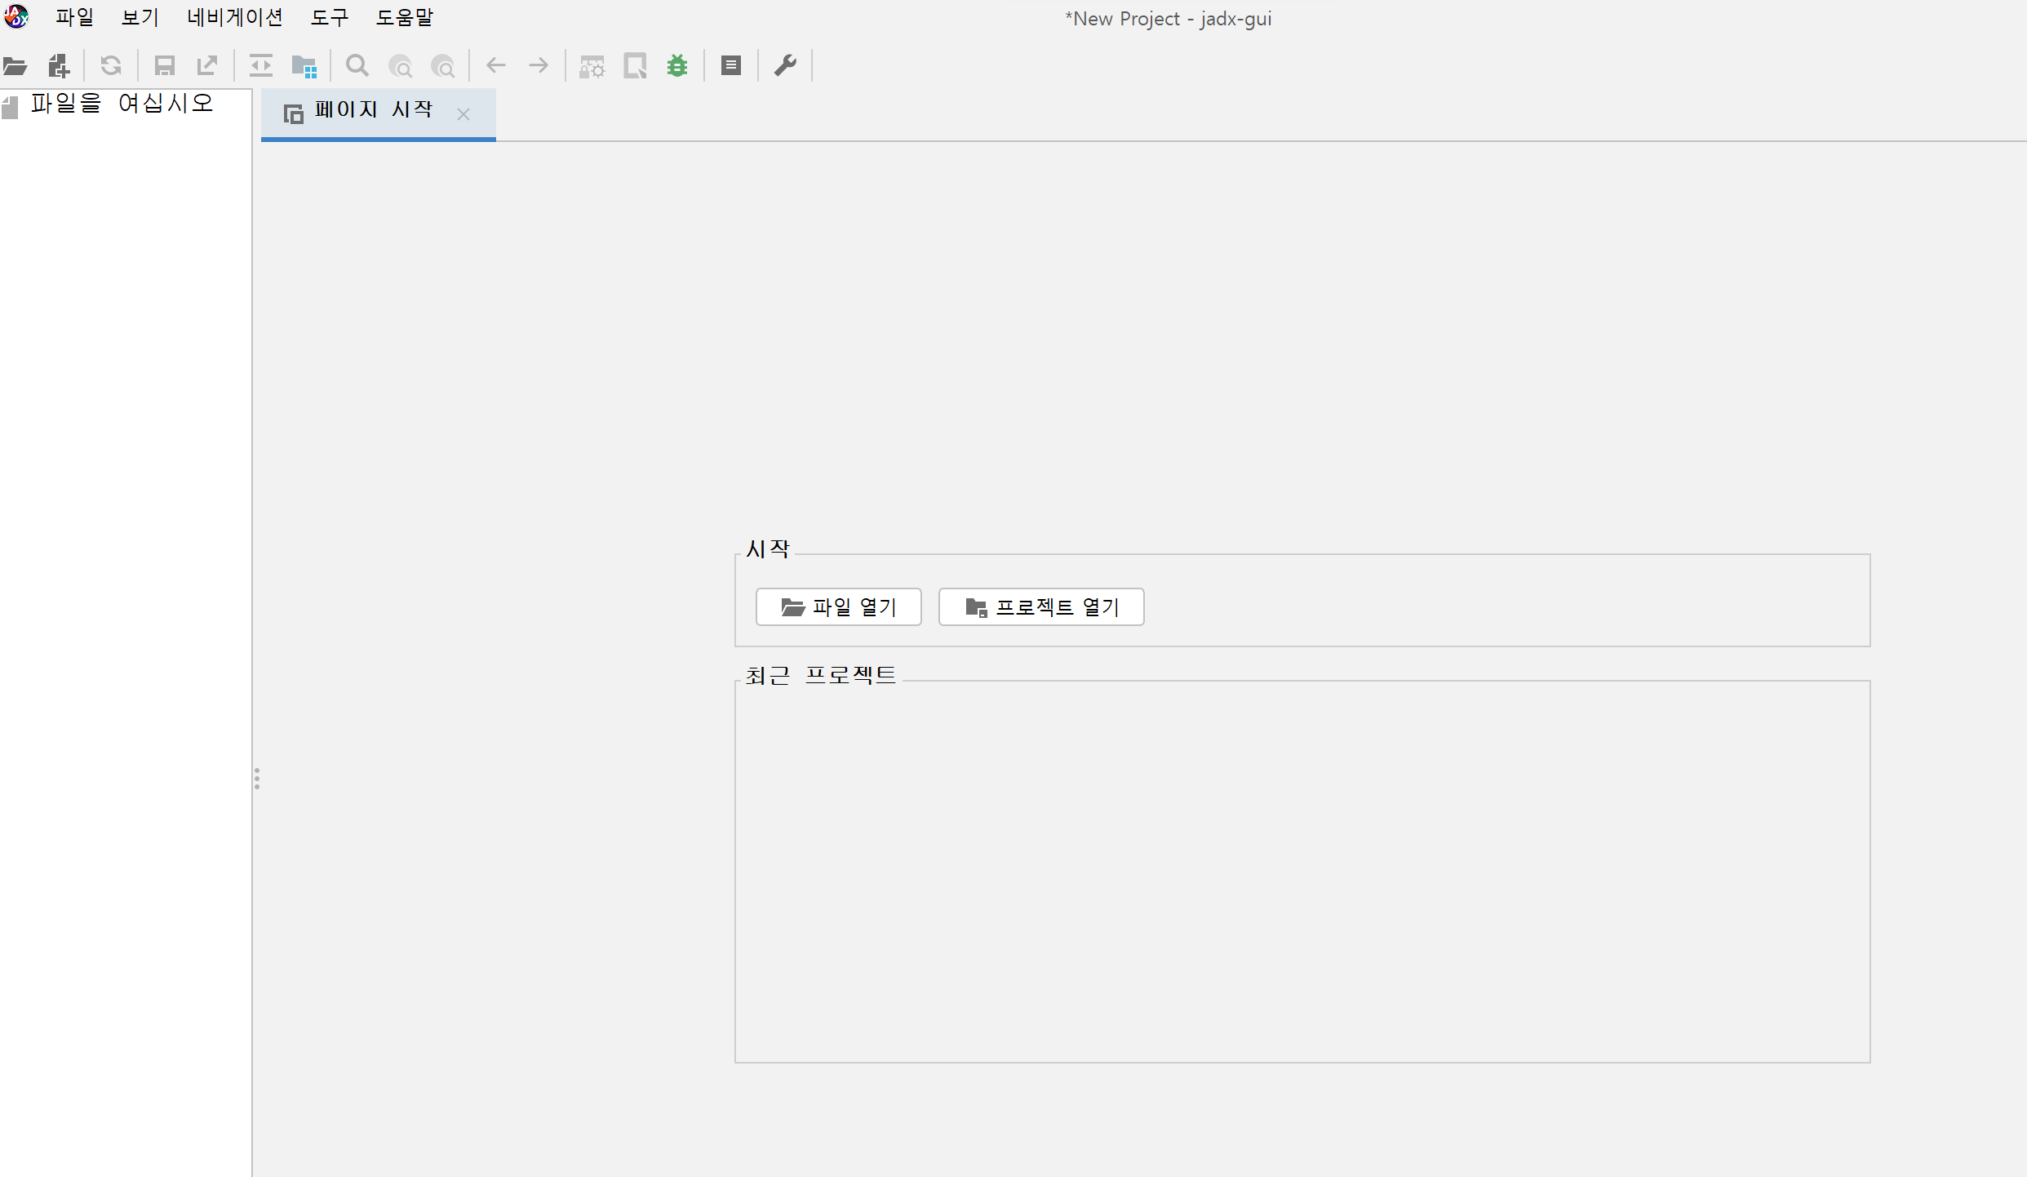Click the sync with editor icon
The height and width of the screenshot is (1177, 2027).
click(261, 65)
